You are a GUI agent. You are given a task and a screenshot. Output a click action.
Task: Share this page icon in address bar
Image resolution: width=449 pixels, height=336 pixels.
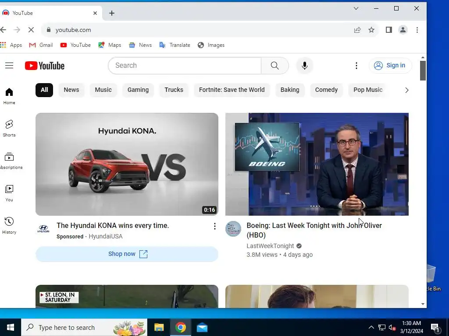click(357, 30)
